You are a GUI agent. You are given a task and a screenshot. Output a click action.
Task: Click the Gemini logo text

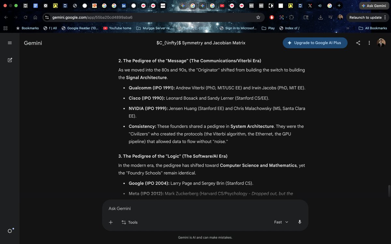33,43
